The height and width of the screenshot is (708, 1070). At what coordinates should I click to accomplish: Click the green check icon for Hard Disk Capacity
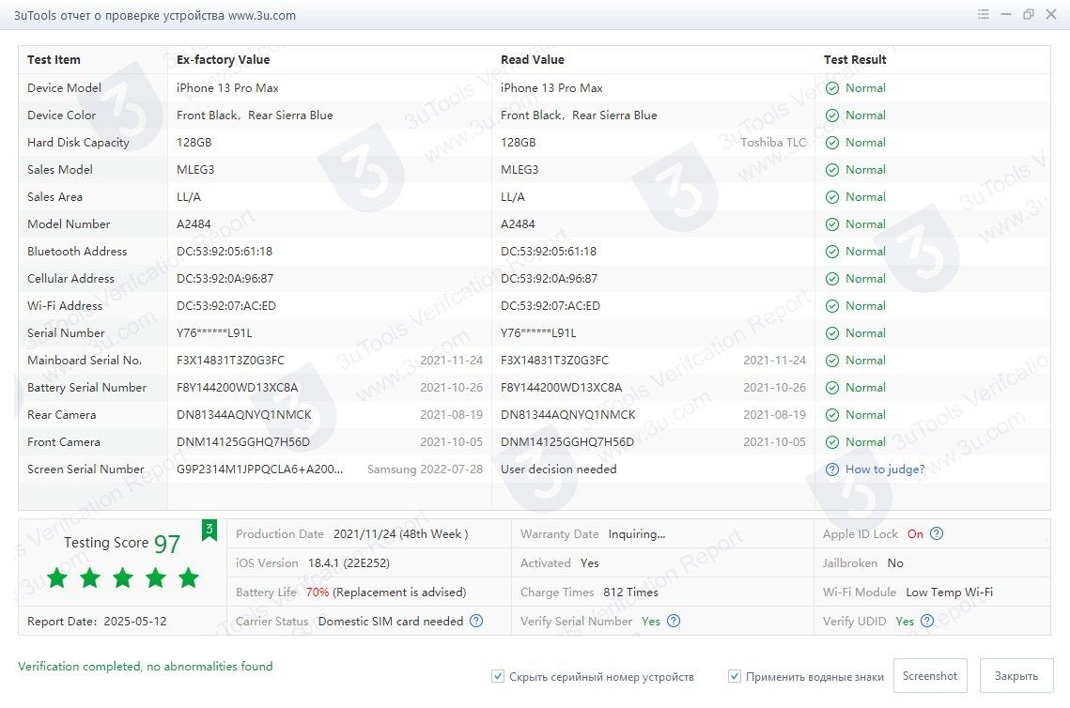(x=831, y=143)
